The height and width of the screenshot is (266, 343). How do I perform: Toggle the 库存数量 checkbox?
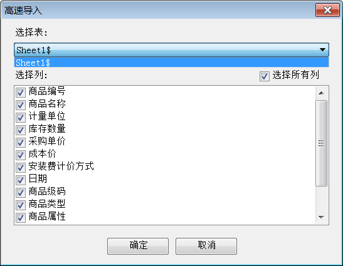pyautogui.click(x=21, y=130)
